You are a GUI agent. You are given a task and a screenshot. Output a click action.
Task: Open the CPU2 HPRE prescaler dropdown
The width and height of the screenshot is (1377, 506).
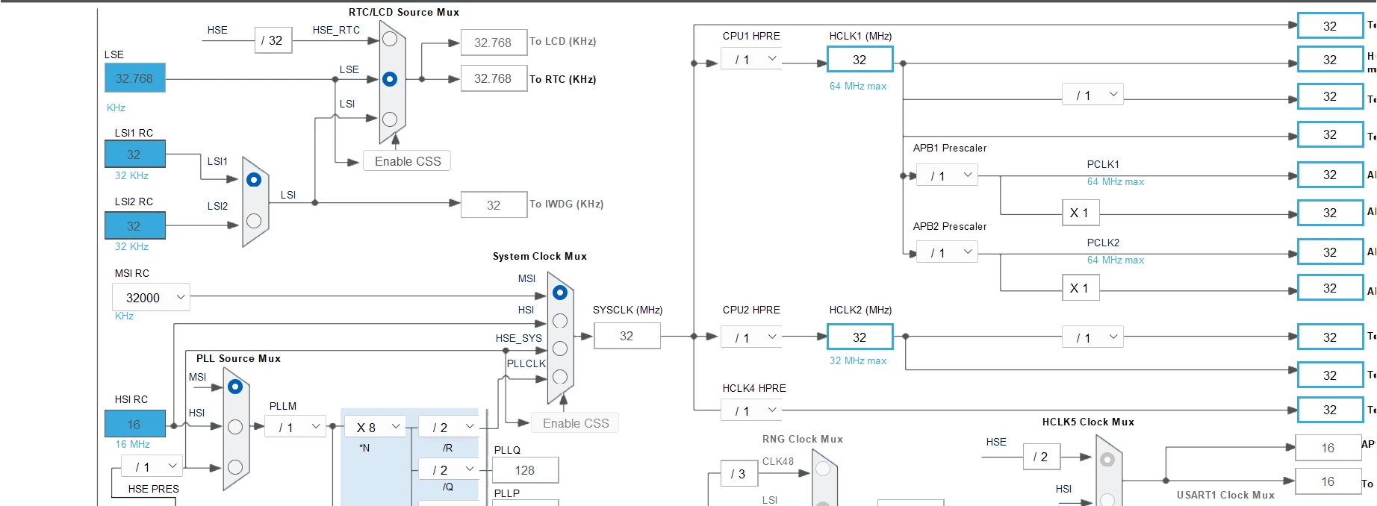[751, 337]
